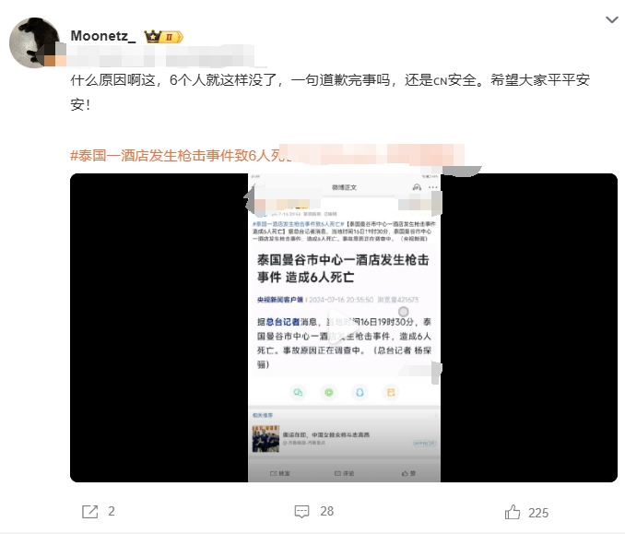This screenshot has width=625, height=534.
Task: Open comments via the speech bubble icon
Action: [301, 512]
